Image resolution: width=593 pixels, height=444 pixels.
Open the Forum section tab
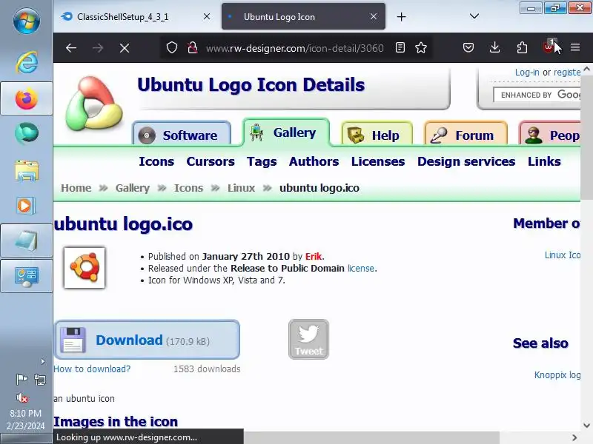click(466, 135)
